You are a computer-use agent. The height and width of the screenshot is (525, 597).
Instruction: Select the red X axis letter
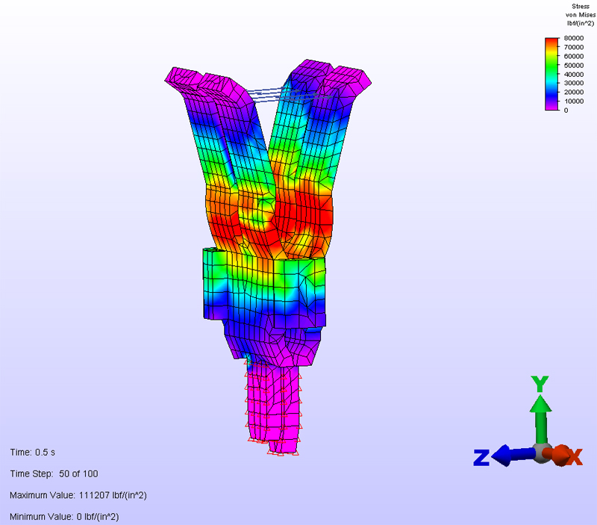point(574,457)
